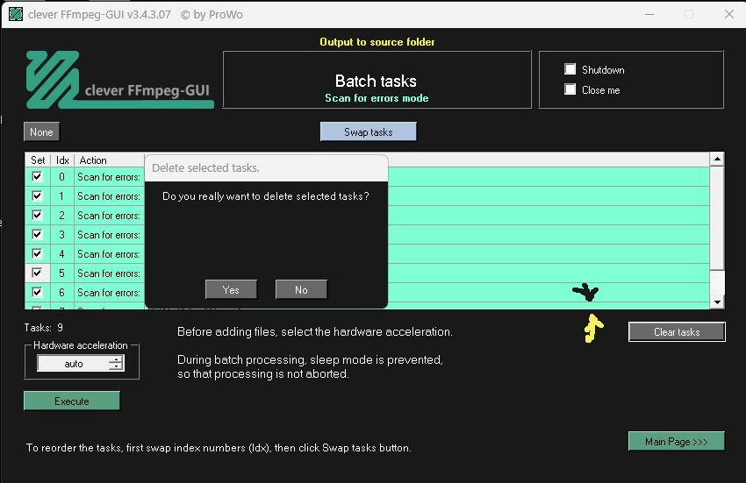Enable the Close me checkbox
This screenshot has width=746, height=483.
point(570,89)
